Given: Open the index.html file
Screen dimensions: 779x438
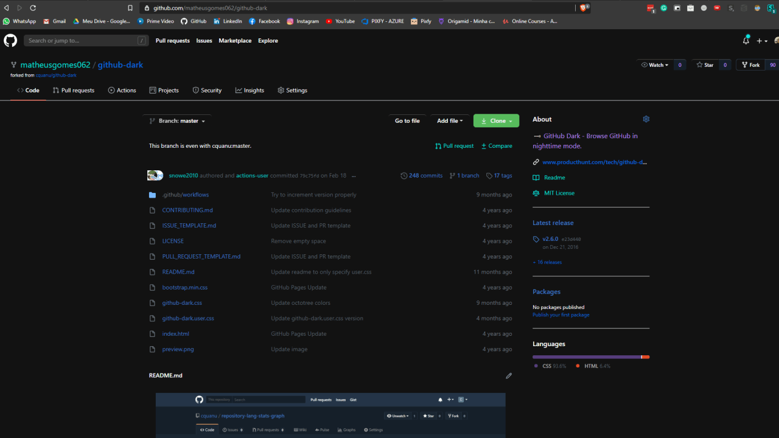Looking at the screenshot, I should click(176, 334).
